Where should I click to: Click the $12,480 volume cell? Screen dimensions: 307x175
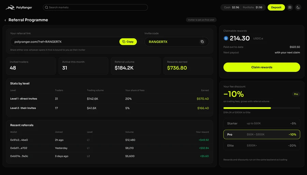[x=130, y=140]
